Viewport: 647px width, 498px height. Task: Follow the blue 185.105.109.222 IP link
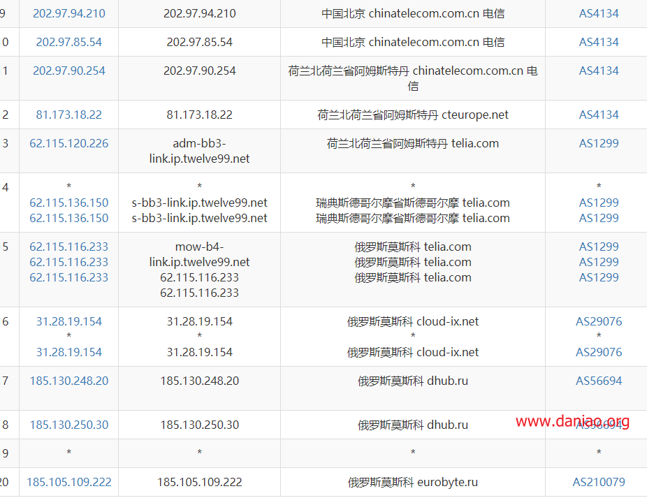[69, 482]
